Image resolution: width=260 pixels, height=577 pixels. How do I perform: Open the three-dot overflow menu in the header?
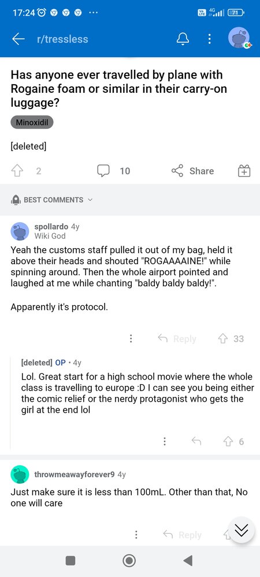click(x=209, y=39)
